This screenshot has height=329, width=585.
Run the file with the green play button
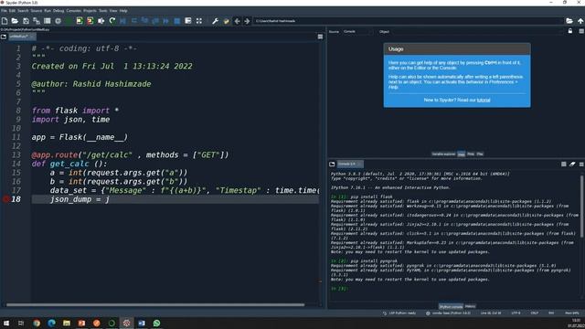tap(69, 21)
